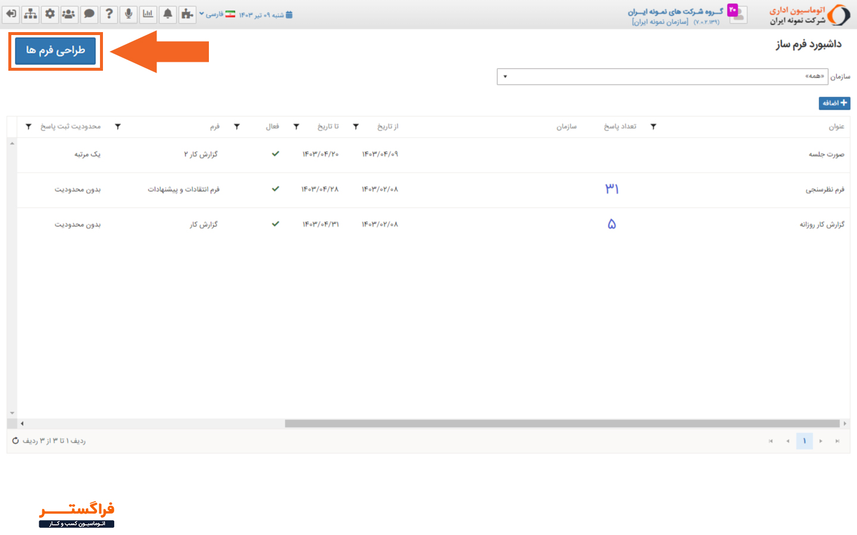Screen dimensions: 857x535
Task: Click the horizontal scrollbar of the grid
Action: pos(562,424)
